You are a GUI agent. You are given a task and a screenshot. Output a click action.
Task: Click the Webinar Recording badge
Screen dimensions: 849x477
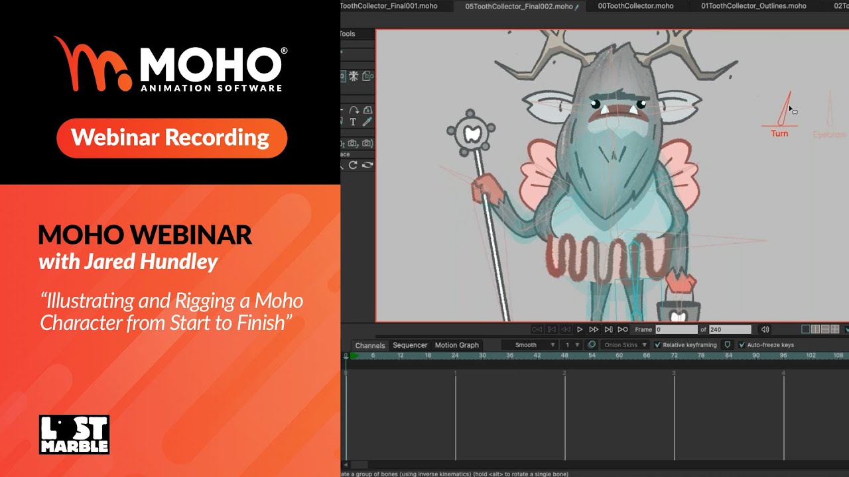click(x=172, y=138)
